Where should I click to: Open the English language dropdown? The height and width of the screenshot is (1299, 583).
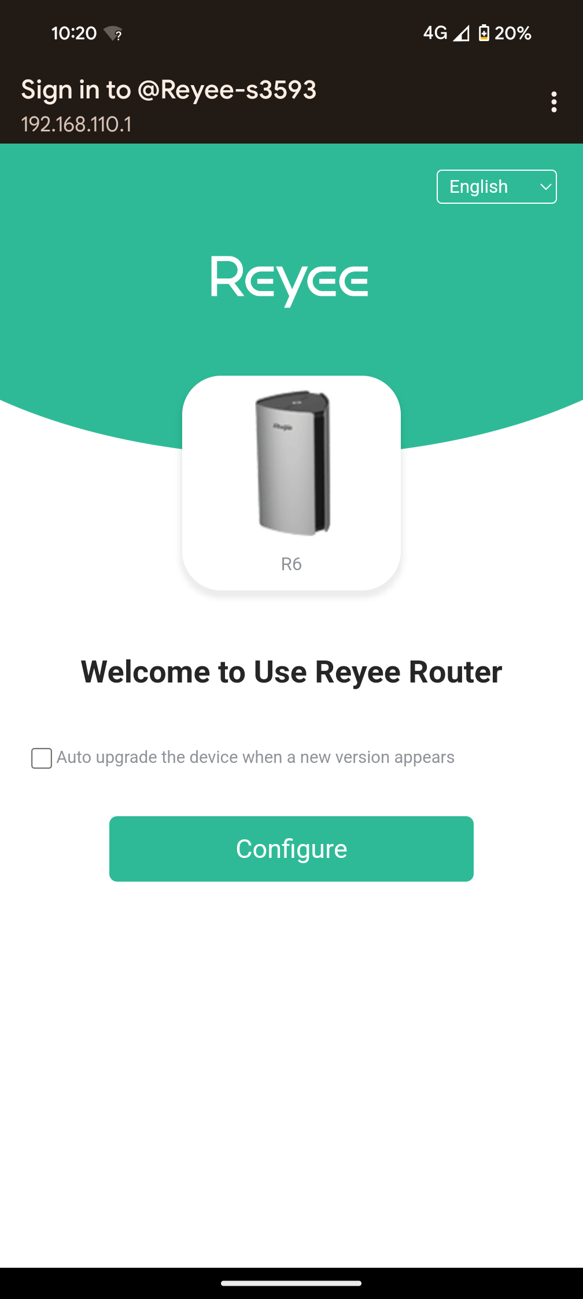tap(497, 186)
